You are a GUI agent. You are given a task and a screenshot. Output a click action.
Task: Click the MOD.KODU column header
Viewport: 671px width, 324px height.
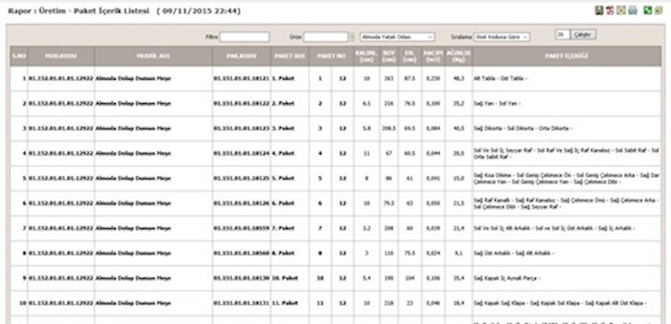[61, 56]
